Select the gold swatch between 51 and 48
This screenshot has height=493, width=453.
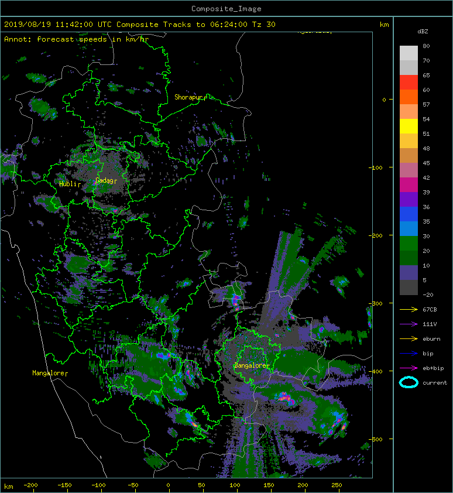409,141
